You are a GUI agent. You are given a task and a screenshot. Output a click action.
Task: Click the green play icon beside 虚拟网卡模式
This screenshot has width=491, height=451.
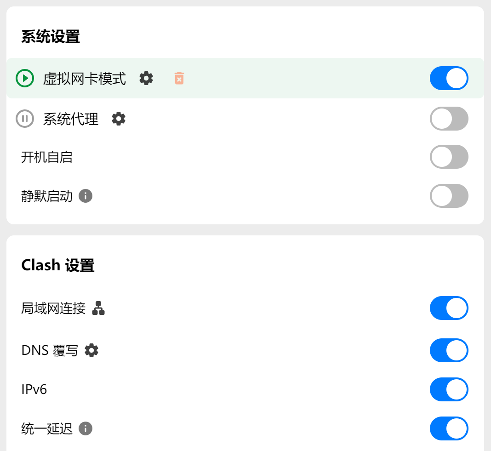pyautogui.click(x=25, y=78)
